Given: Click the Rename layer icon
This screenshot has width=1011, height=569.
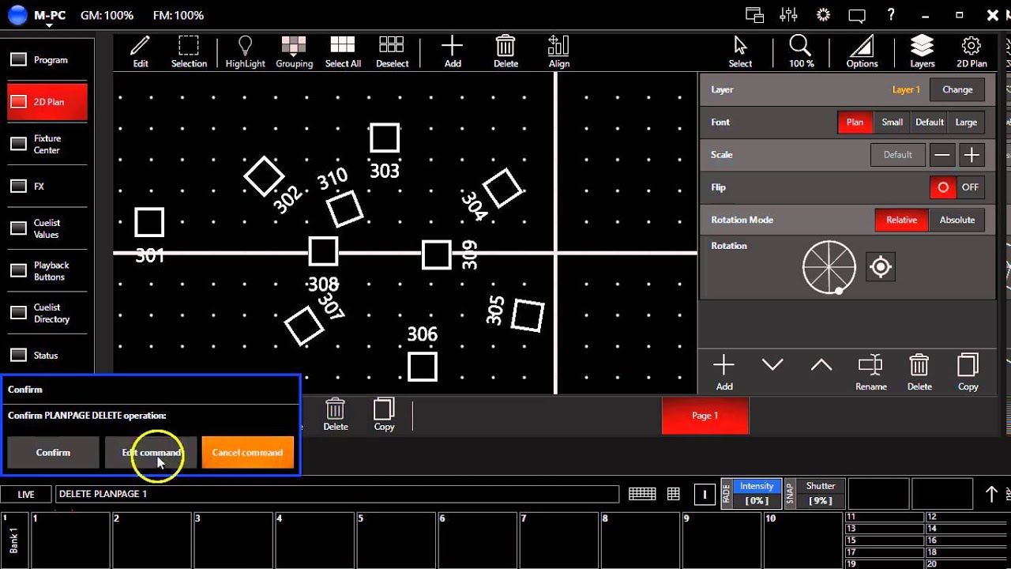Looking at the screenshot, I should click(870, 372).
